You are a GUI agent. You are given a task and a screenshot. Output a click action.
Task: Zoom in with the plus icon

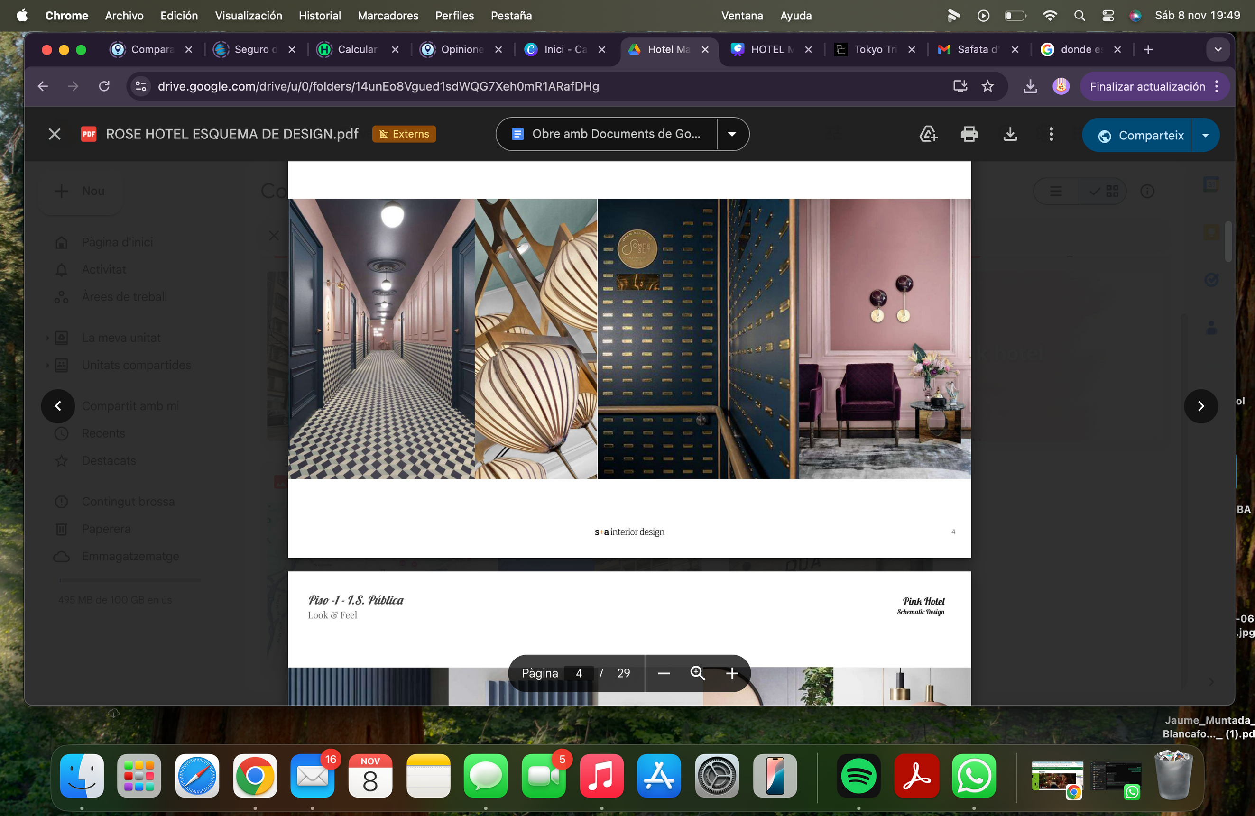[x=732, y=673]
